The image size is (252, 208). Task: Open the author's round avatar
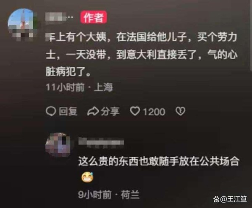23,24
